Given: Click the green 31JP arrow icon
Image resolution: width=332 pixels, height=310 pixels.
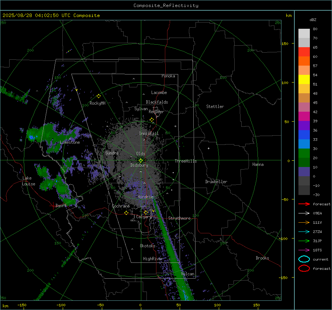Looking at the screenshot, I should pyautogui.click(x=304, y=241).
